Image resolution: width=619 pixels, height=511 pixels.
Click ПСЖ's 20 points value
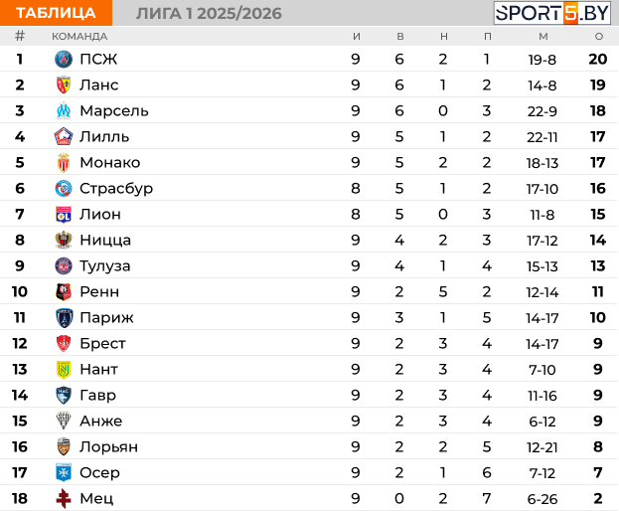tap(597, 59)
